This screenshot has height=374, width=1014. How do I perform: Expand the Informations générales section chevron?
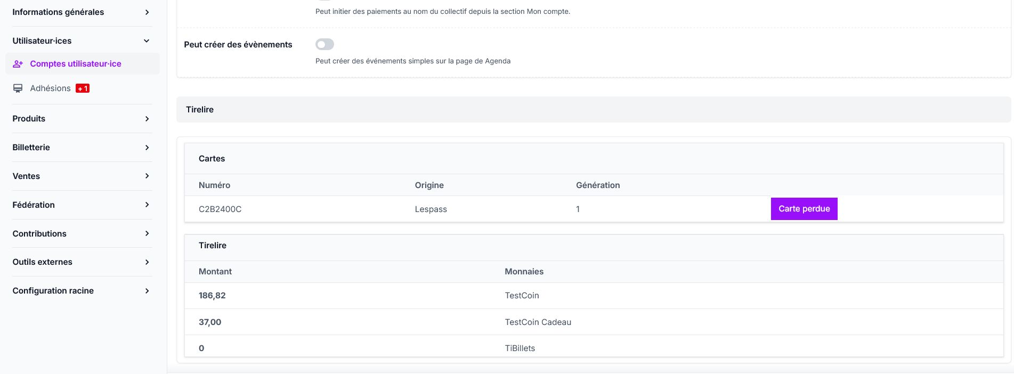147,12
